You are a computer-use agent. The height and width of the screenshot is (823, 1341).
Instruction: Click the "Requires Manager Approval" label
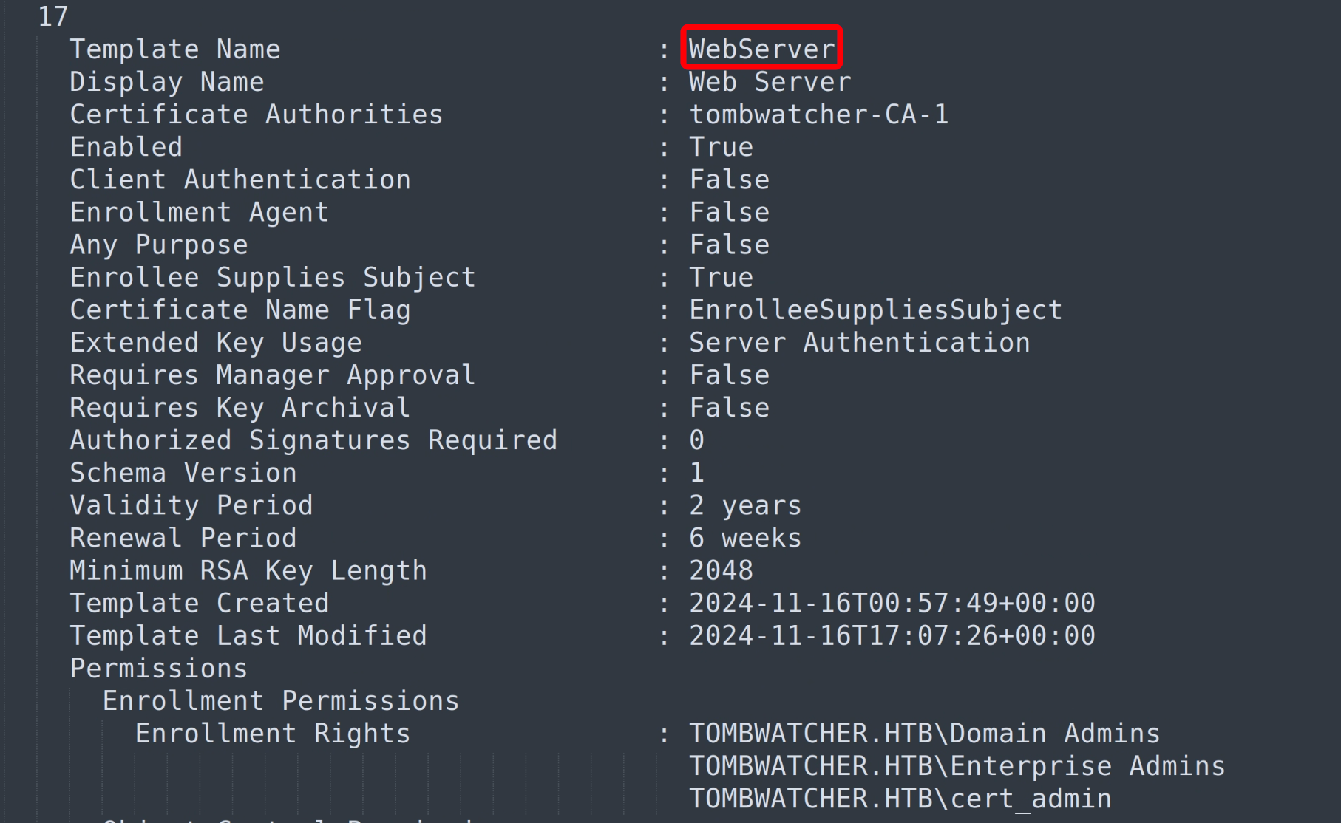[272, 375]
